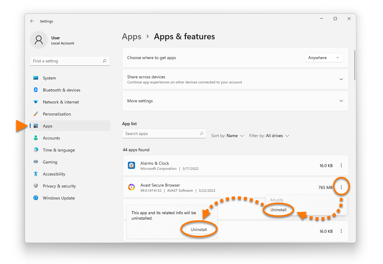Choose Uninstall from the context menu
Image resolution: width=383 pixels, height=264 pixels.
click(x=278, y=210)
